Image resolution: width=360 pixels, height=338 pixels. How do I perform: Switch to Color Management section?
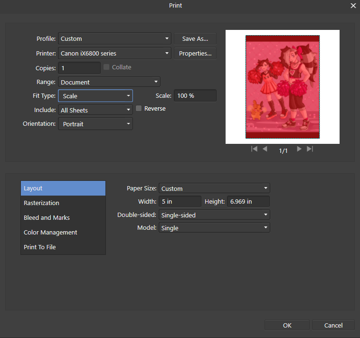63,232
